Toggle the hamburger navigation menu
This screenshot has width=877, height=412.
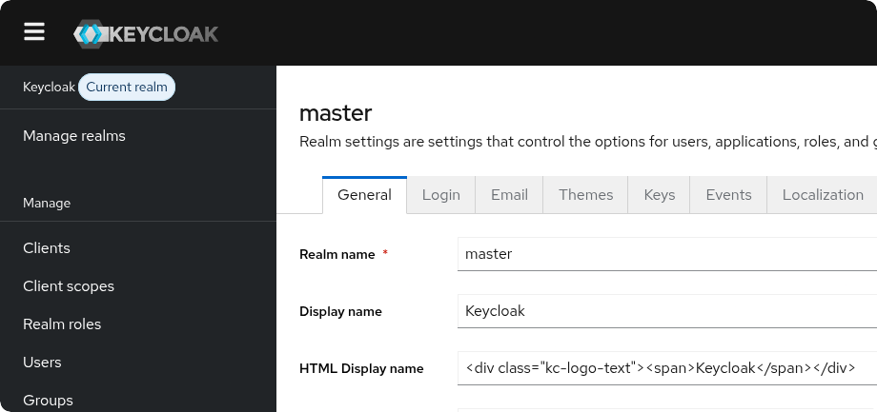pyautogui.click(x=34, y=32)
